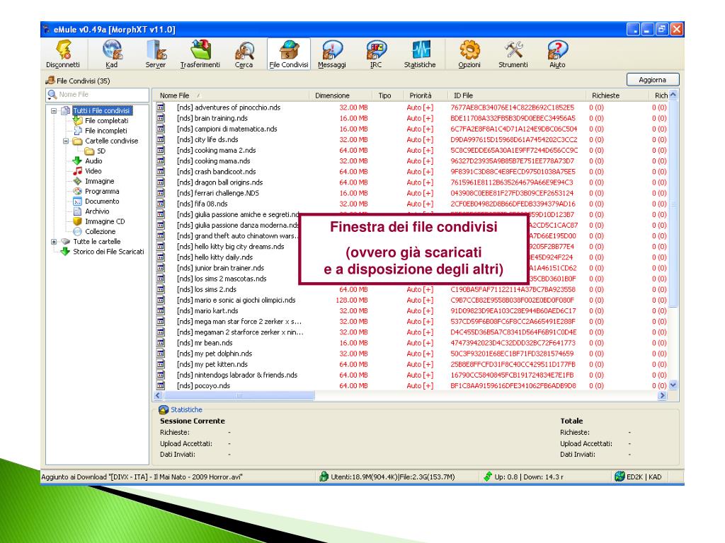725x543 pixels.
Task: Select the SD shared folder
Action: (x=101, y=151)
